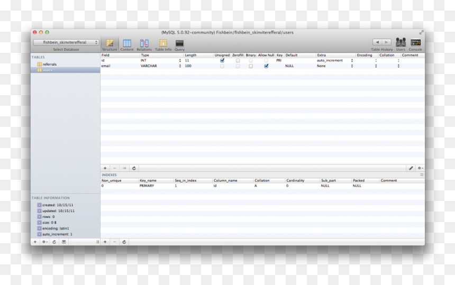
Task: Go back in Table History
Action: (377, 42)
